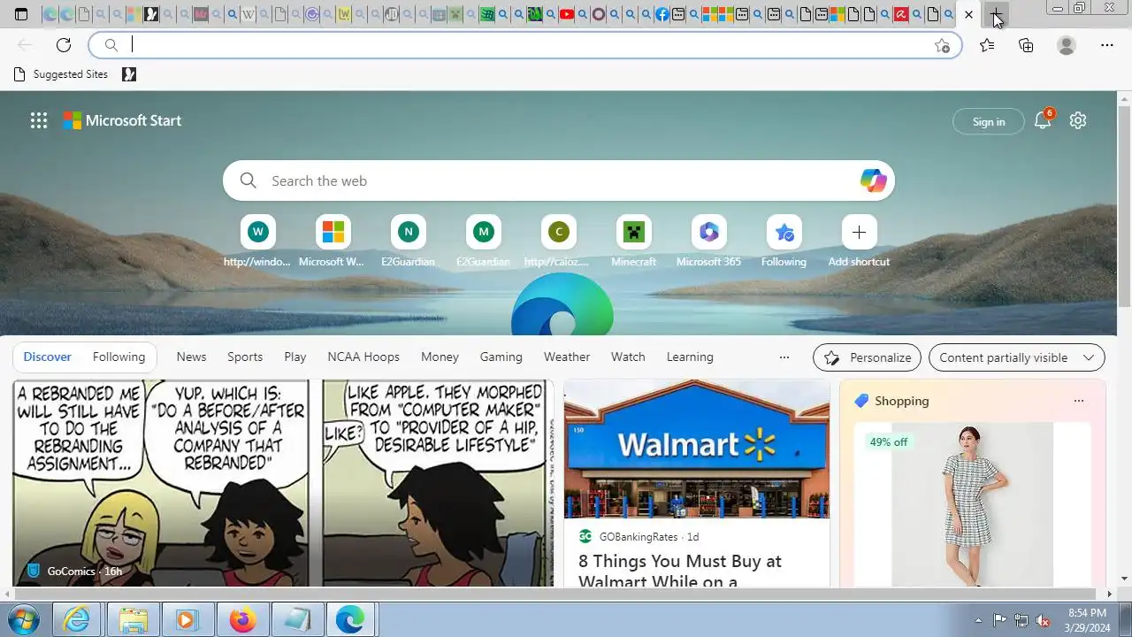Viewport: 1132px width, 637px height.
Task: Open Shopping card more options ellipsis
Action: click(1078, 401)
